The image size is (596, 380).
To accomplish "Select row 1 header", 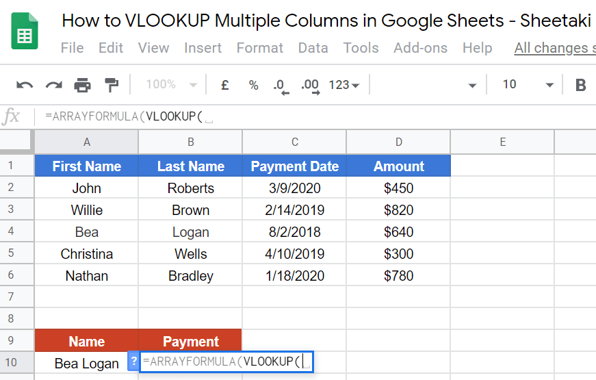I will click(x=16, y=166).
